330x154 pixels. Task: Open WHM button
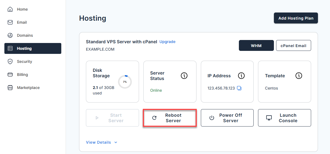(x=256, y=45)
